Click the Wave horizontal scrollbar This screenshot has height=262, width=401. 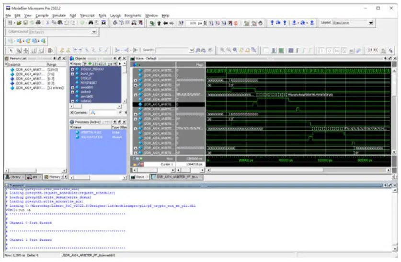point(298,170)
